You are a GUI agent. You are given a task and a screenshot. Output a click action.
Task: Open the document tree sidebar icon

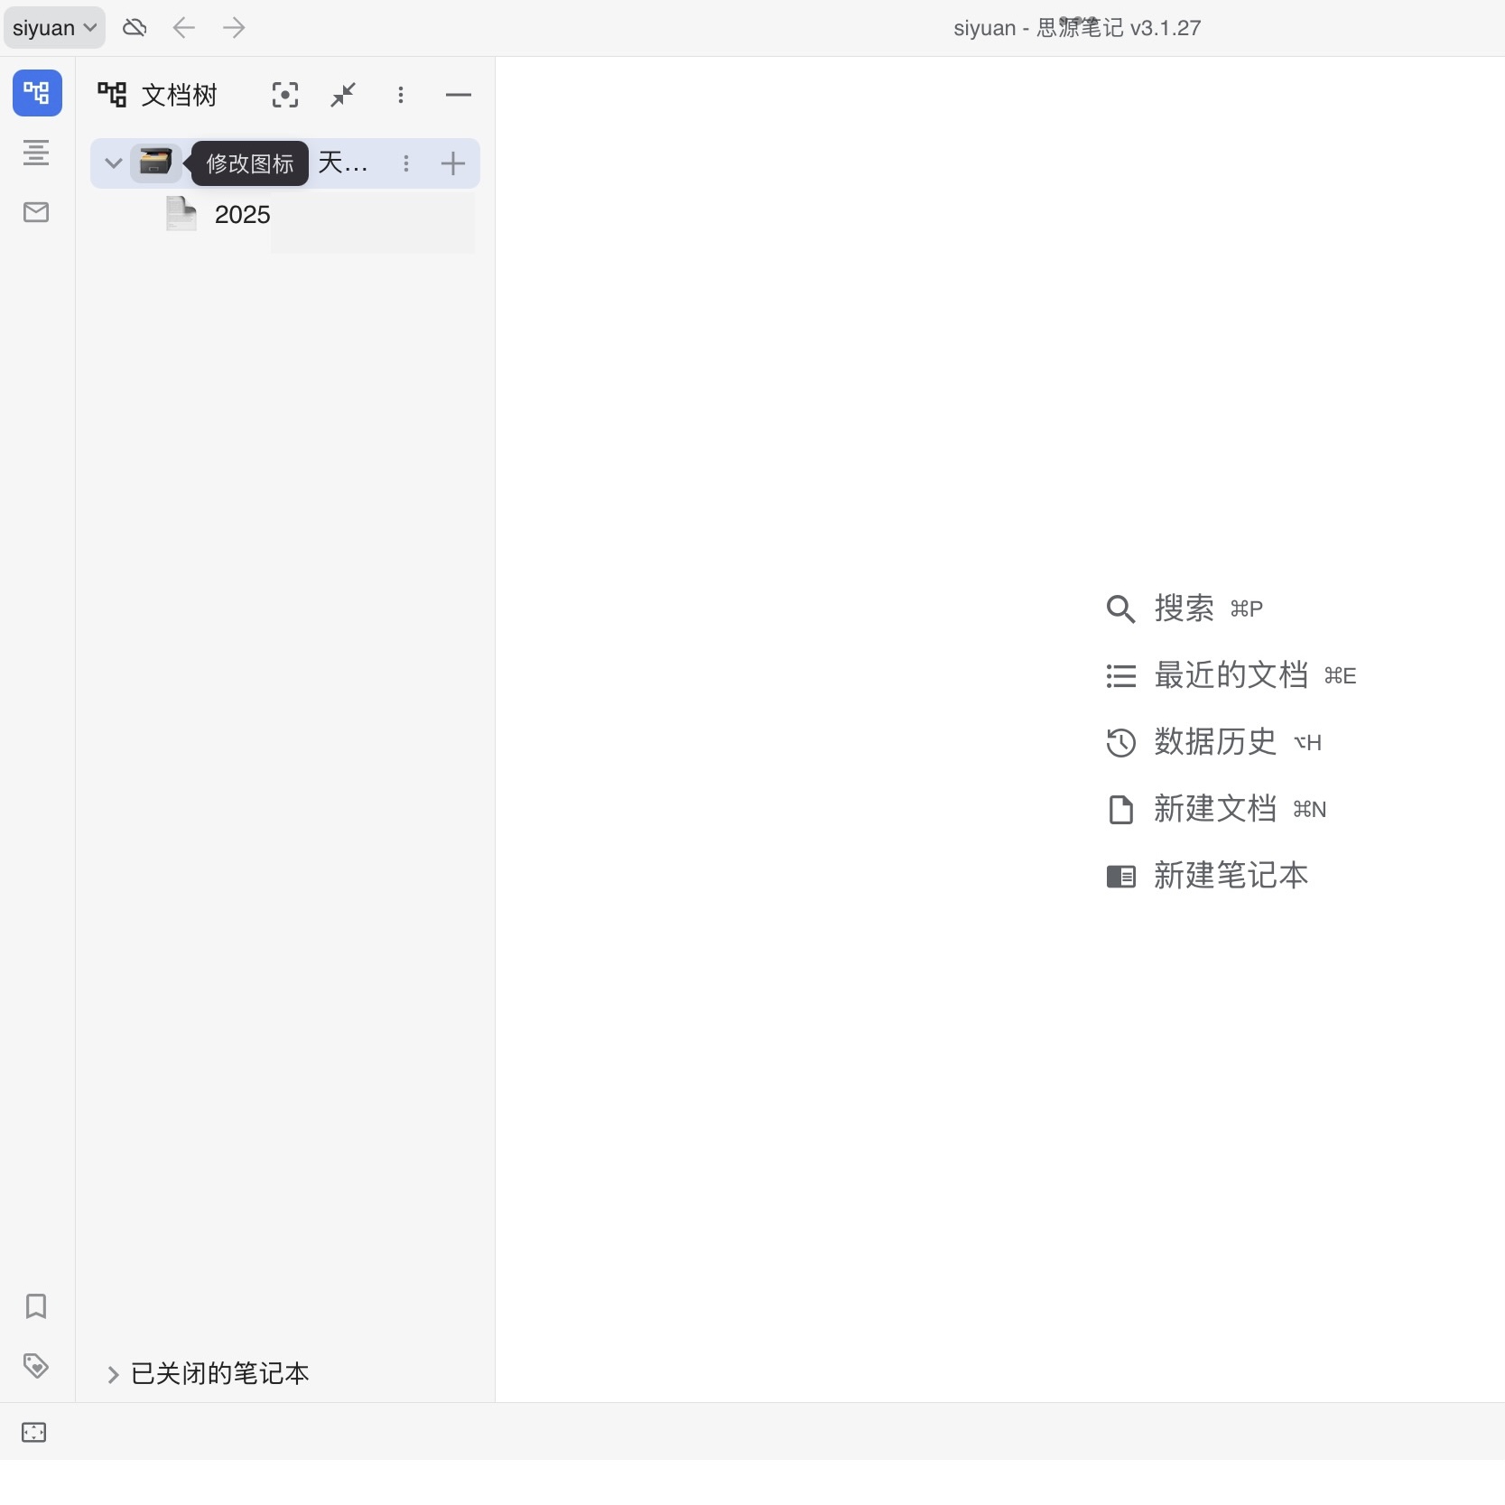pyautogui.click(x=37, y=93)
